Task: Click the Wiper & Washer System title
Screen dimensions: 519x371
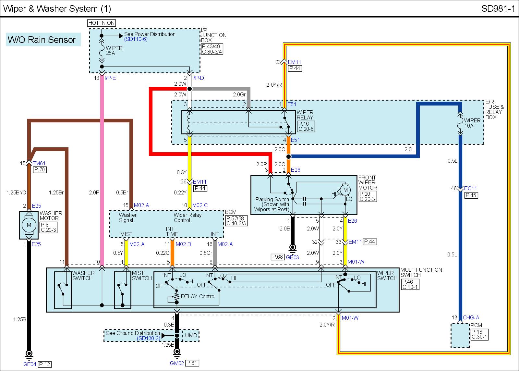Action: pos(57,8)
